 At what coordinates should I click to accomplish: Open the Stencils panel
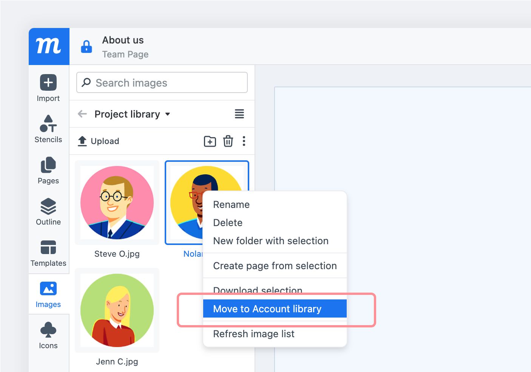[x=48, y=129]
